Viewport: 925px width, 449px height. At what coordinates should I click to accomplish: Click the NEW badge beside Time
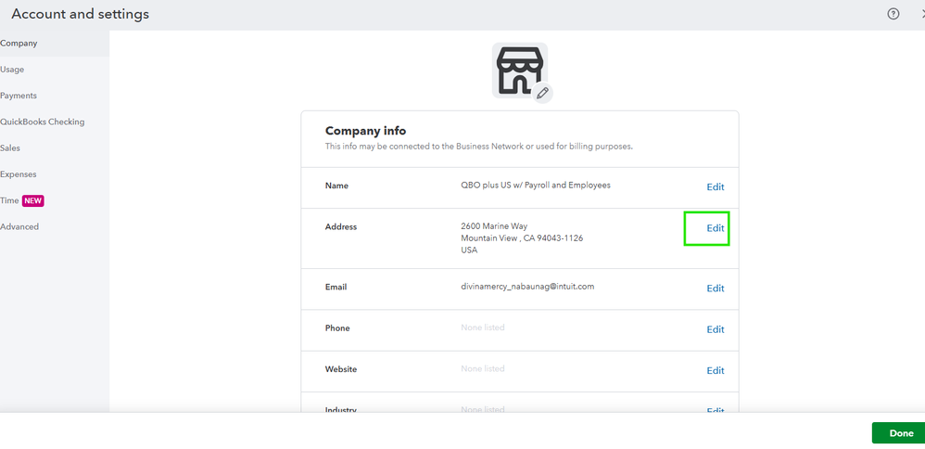point(33,200)
